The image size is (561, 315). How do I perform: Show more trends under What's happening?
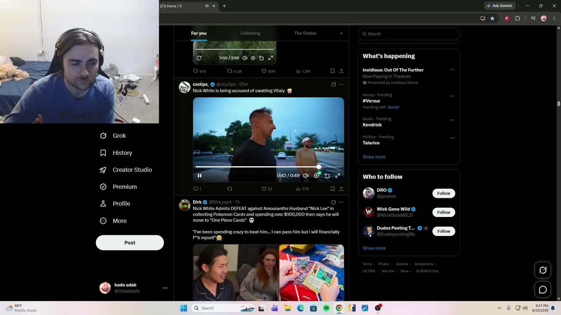tap(374, 157)
